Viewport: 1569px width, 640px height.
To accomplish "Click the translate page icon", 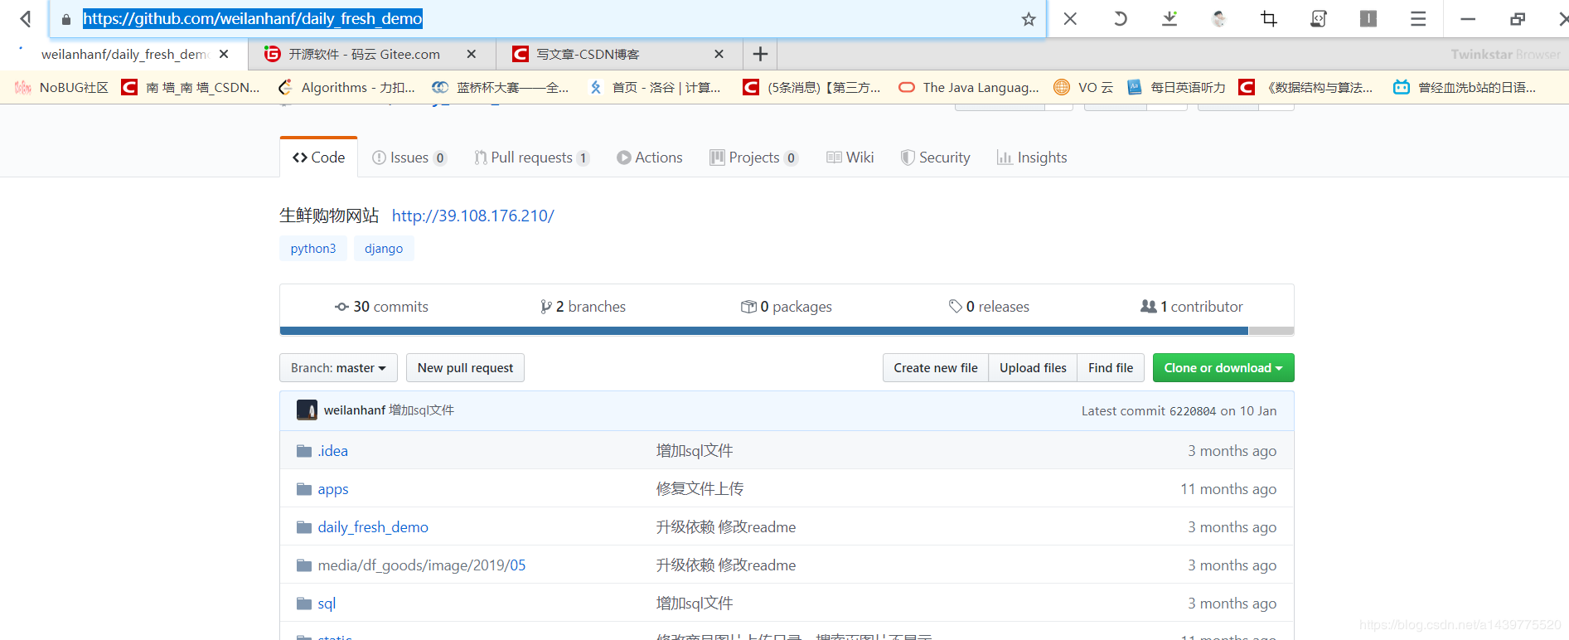I will 1319,18.
